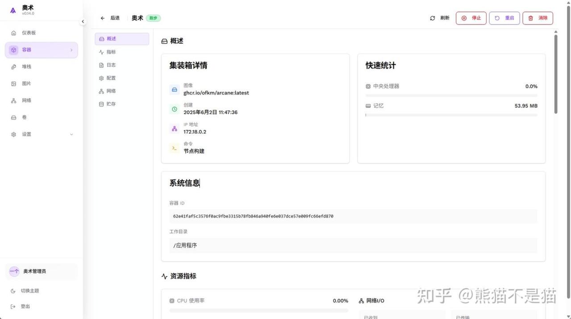Select the 概述 overview tab
This screenshot has width=571, height=319.
[122, 39]
